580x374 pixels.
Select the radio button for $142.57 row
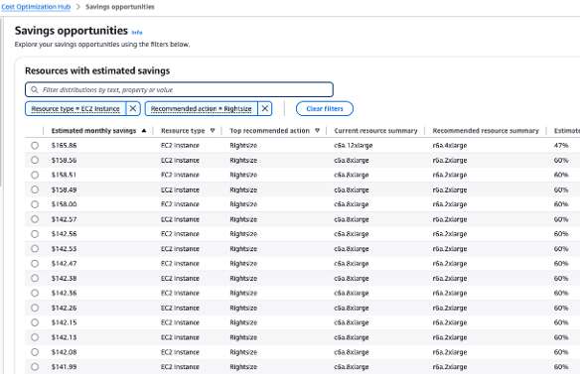pyautogui.click(x=35, y=219)
